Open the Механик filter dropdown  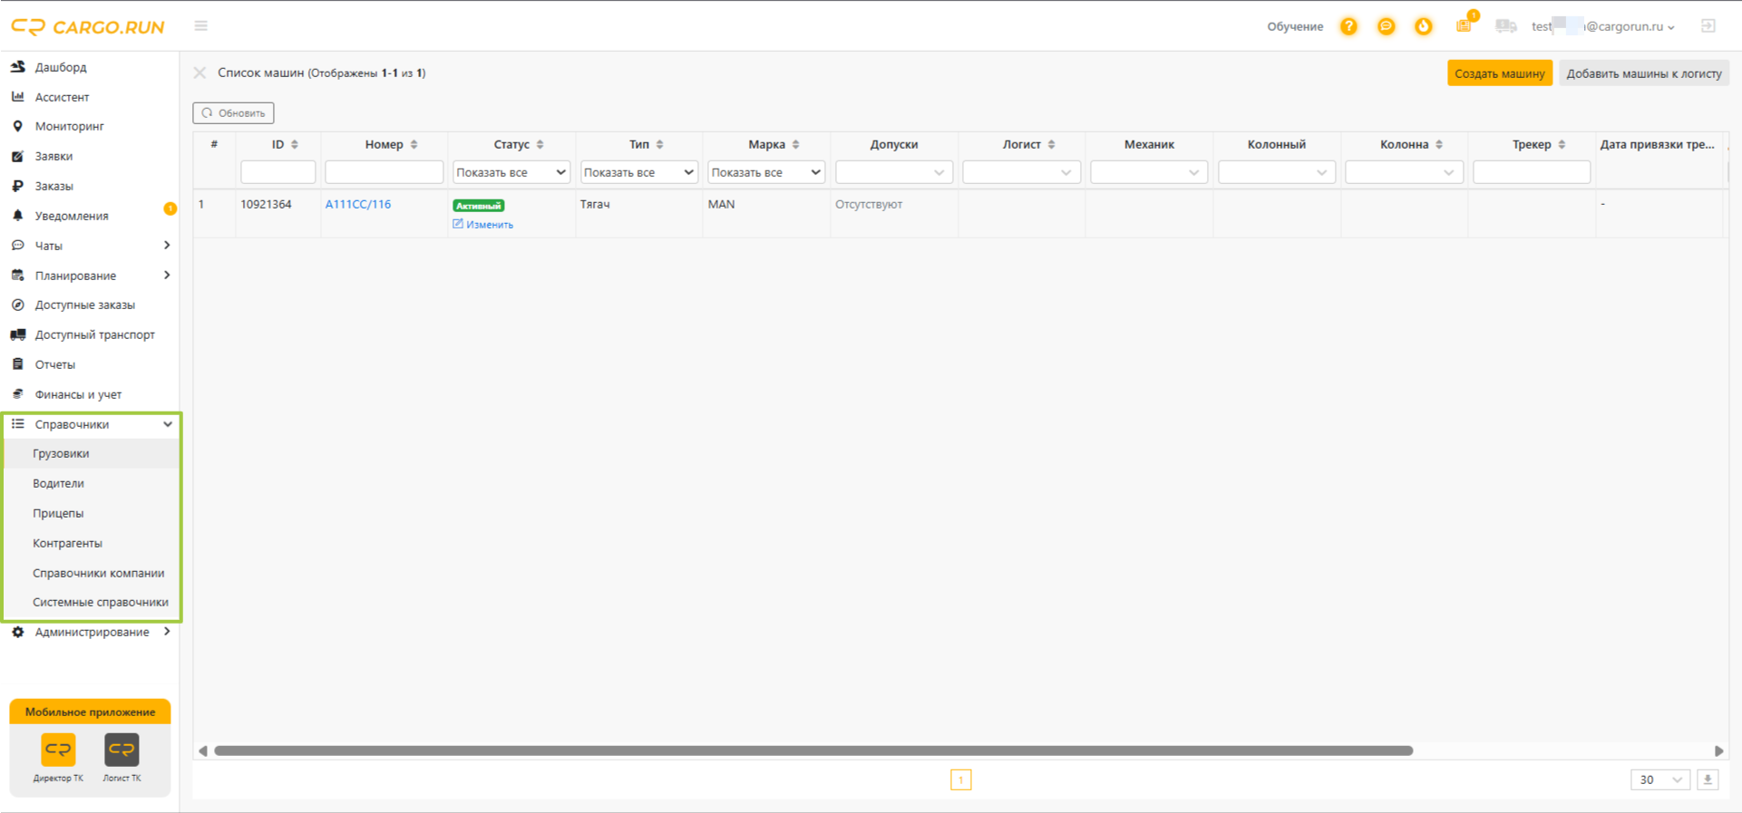1149,172
